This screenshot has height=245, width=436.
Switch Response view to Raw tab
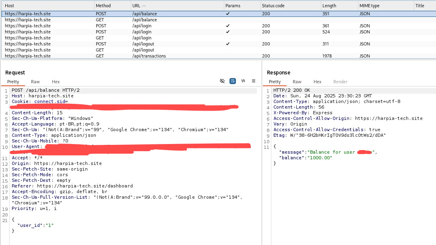(297, 82)
